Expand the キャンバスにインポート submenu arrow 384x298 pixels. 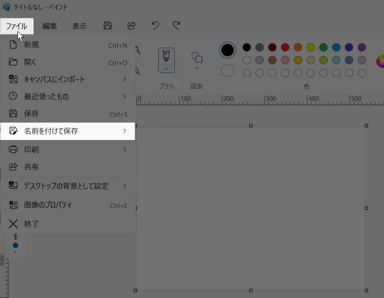click(124, 79)
